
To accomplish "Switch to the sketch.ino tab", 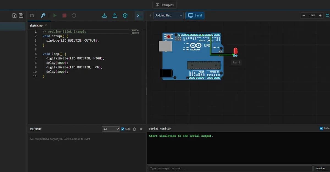I will tap(37, 25).
